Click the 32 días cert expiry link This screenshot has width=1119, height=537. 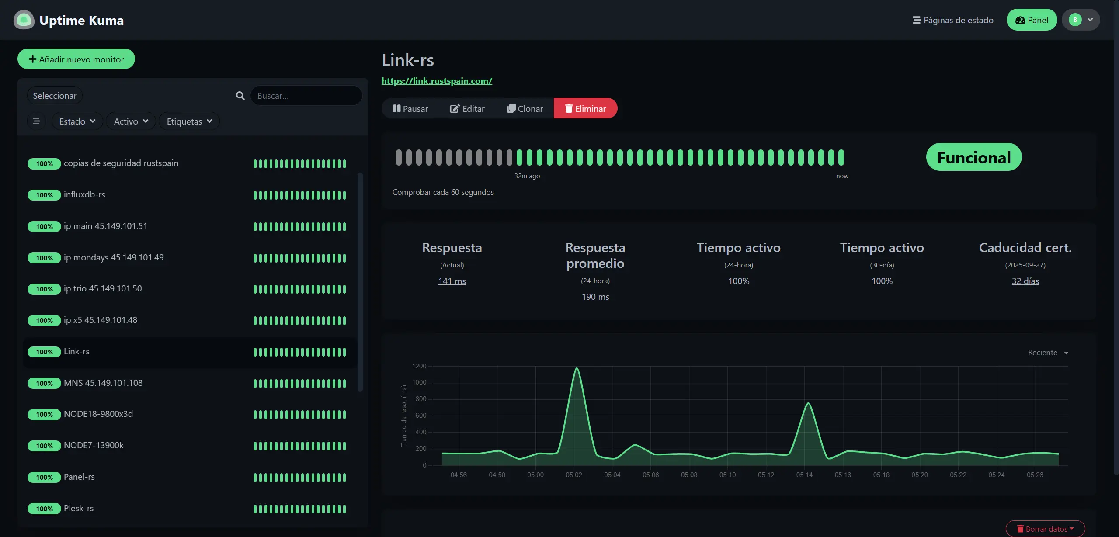[x=1025, y=281]
